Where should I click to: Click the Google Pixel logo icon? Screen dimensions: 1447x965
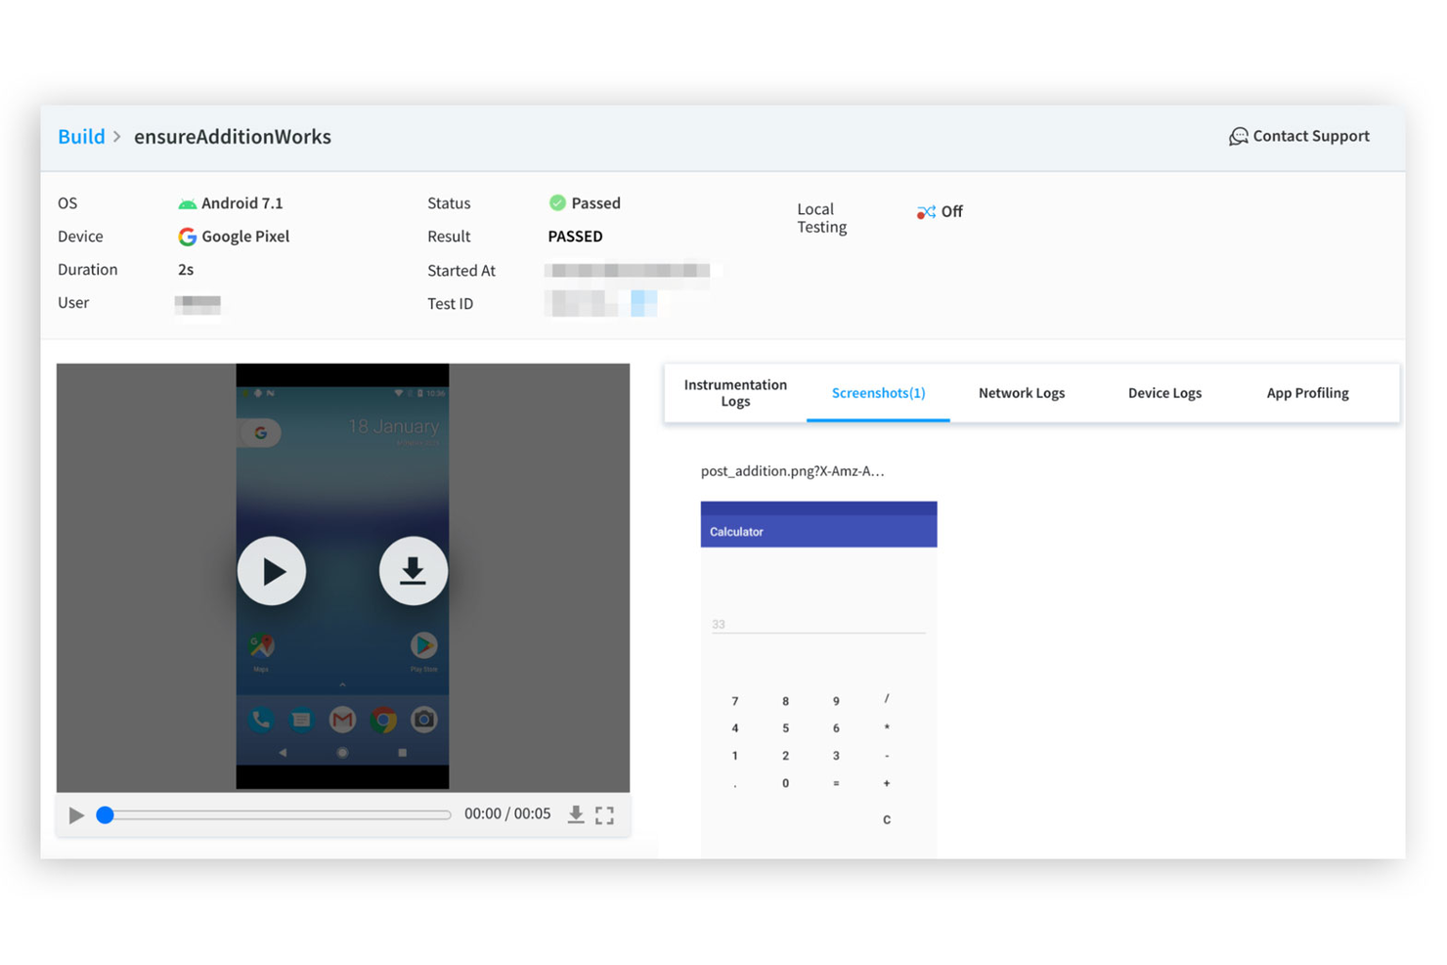click(187, 237)
